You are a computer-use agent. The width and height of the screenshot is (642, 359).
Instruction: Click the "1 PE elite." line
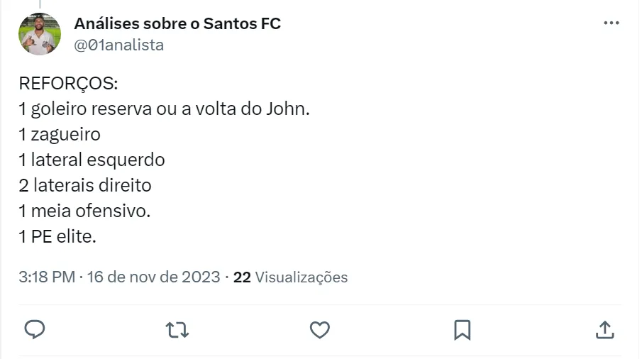(57, 236)
